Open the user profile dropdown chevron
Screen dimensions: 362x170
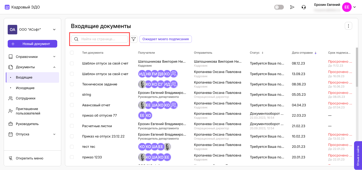355,7
